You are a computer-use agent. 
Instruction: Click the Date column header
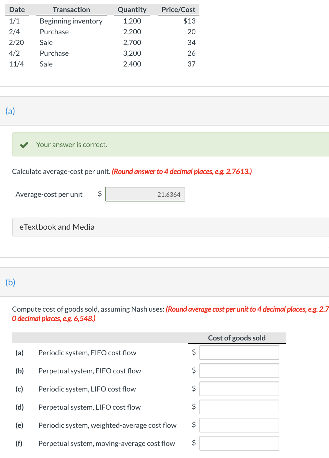click(x=17, y=9)
